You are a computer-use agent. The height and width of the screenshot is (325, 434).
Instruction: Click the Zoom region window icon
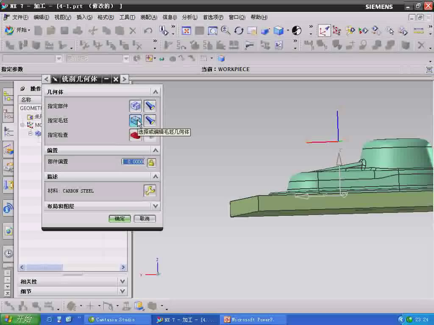[x=212, y=30]
